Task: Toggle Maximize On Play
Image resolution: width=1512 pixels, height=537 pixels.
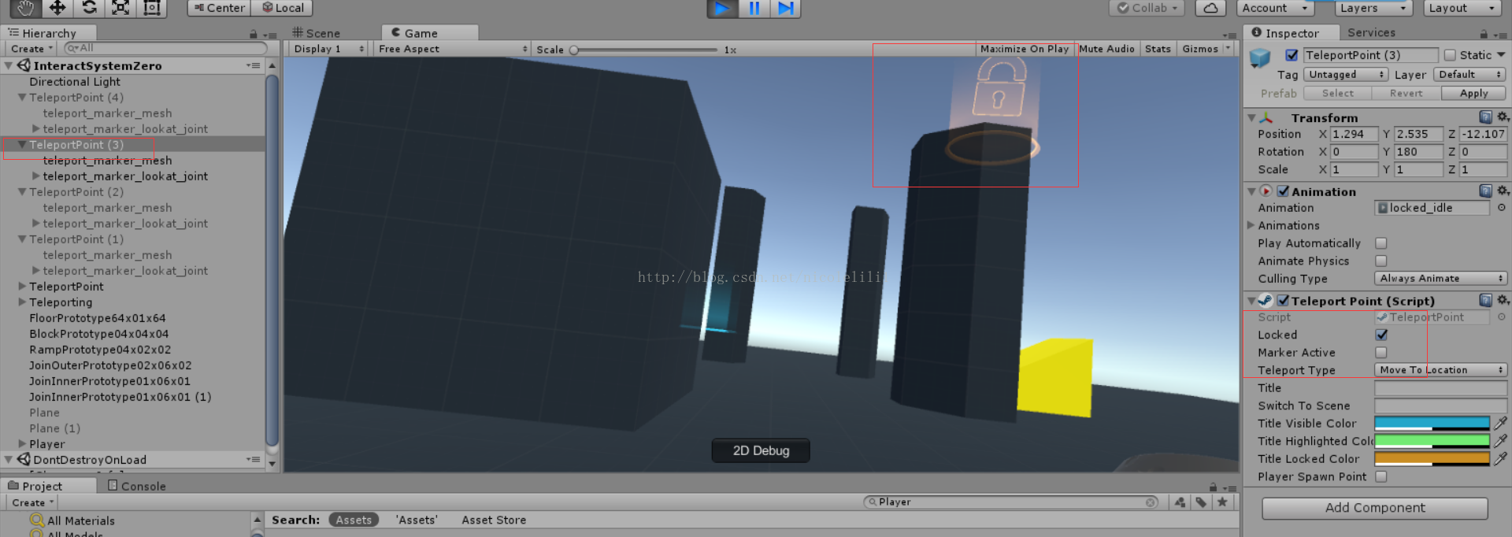Action: pyautogui.click(x=1025, y=49)
